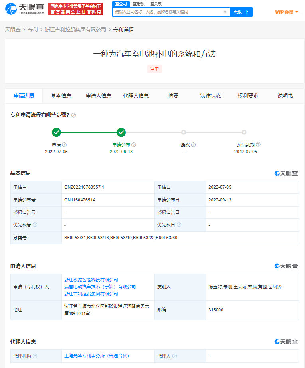Click the help icon beside 授权 step label
Image resolution: width=305 pixels, height=368 pixels.
coord(193,145)
